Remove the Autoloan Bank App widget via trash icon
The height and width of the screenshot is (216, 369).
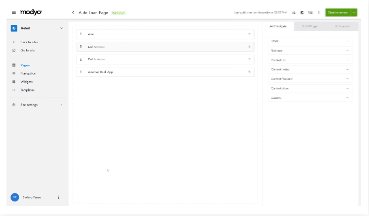(249, 72)
